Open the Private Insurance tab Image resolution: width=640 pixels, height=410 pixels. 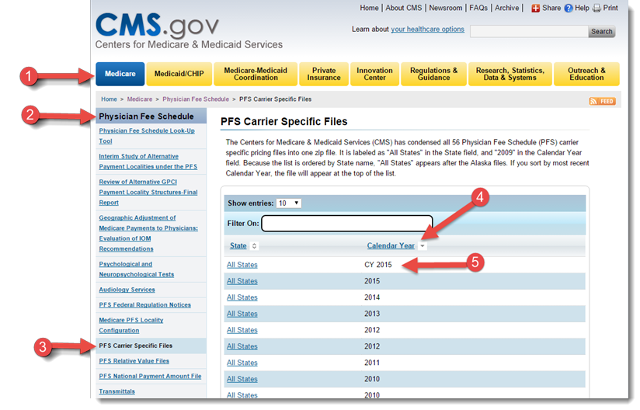pos(324,74)
